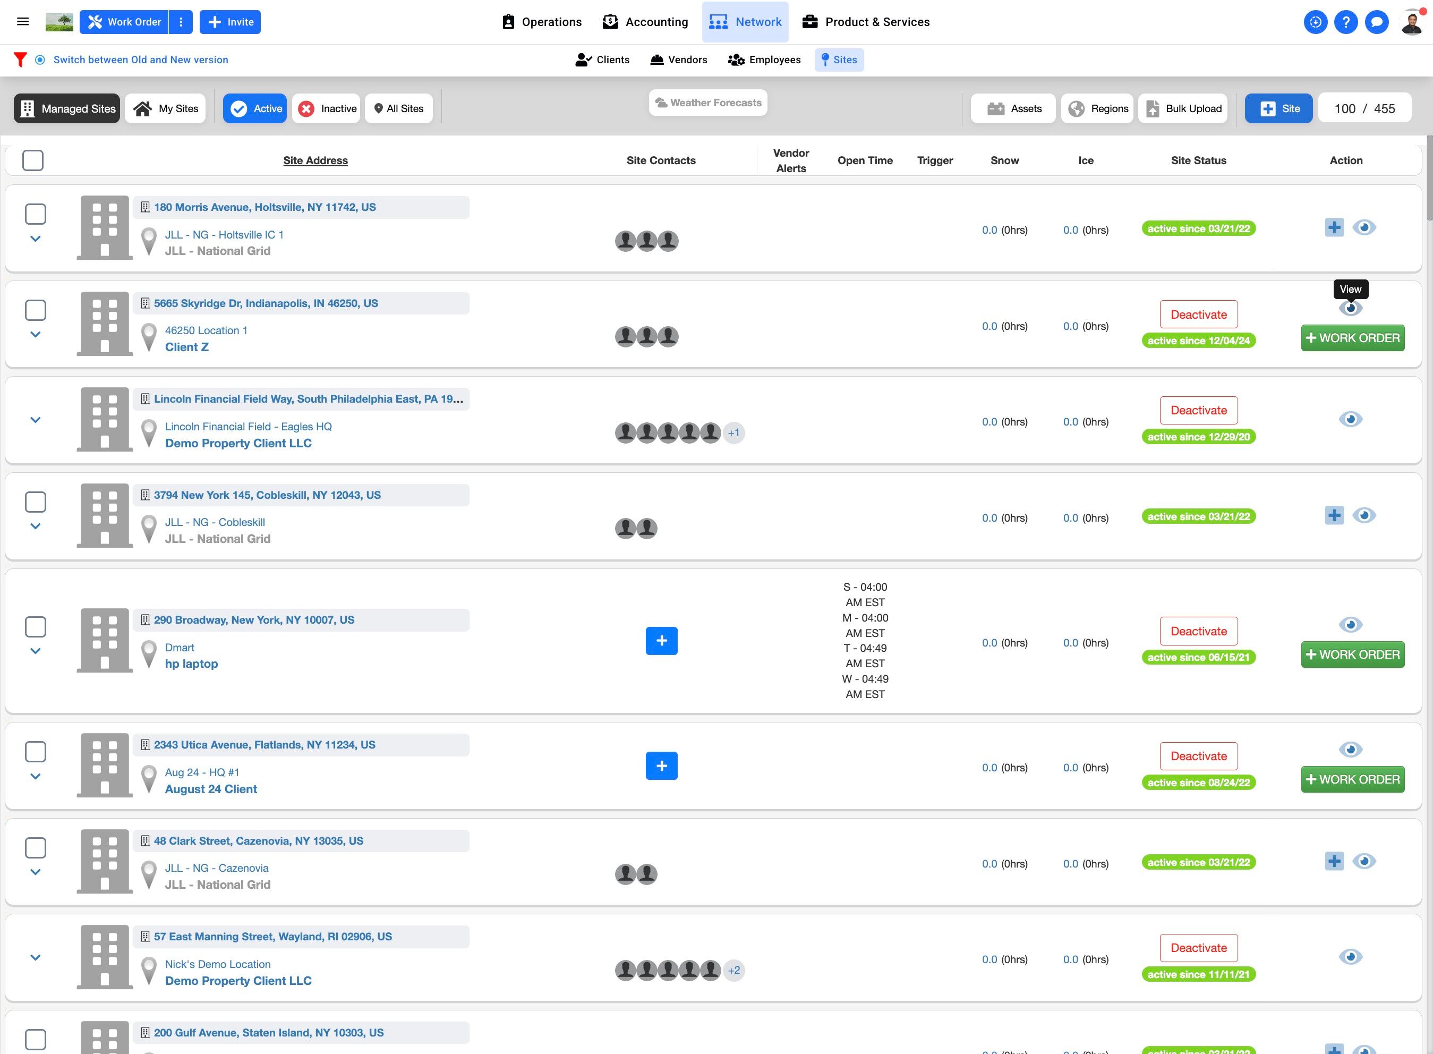Expand the Lincoln Financial Field row chevron
The image size is (1433, 1054).
(36, 420)
